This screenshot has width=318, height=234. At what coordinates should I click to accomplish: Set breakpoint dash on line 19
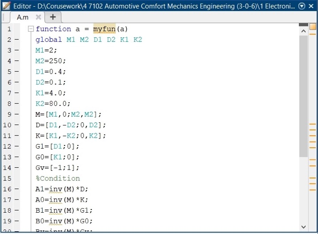pos(17,221)
